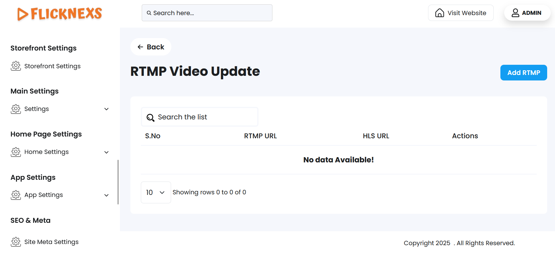555x253 pixels.
Task: Click the magnifier icon in top search
Action: coord(149,13)
